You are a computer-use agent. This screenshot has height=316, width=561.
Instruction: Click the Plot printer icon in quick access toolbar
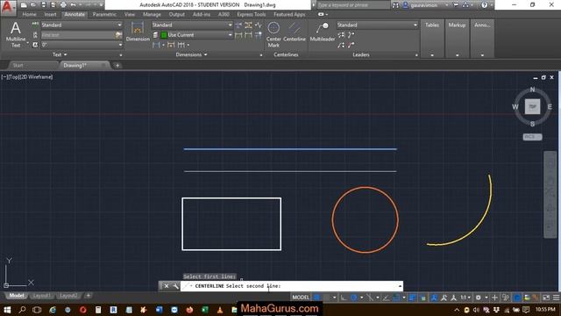click(63, 5)
